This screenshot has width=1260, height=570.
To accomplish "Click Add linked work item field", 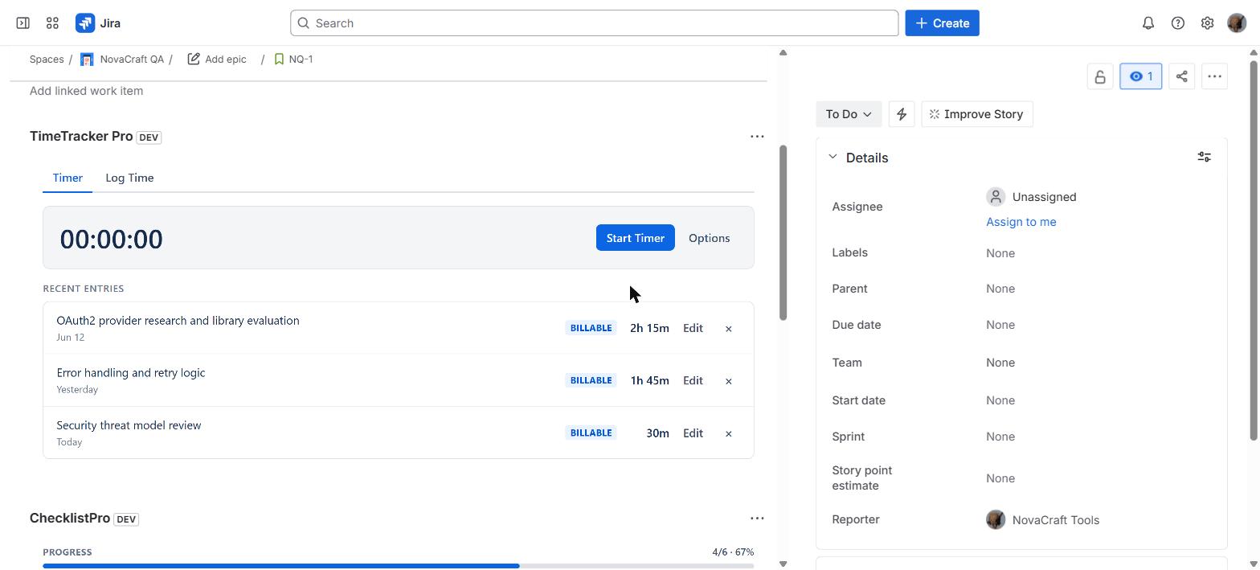I will coord(87,91).
